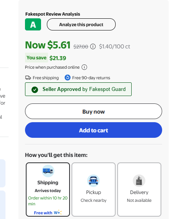Image resolution: width=184 pixels, height=219 pixels.
Task: Click Seller Approved by Fakespot Guard banner
Action: point(78,89)
